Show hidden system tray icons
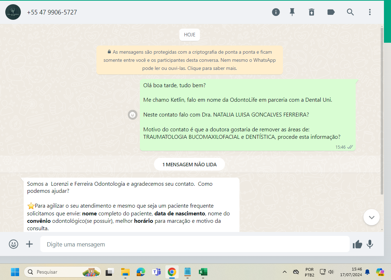Image resolution: width=391 pixels, height=280 pixels. 285,272
